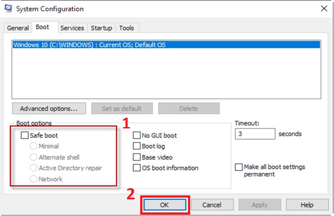Click the Apply button
334x216 pixels.
(x=259, y=205)
